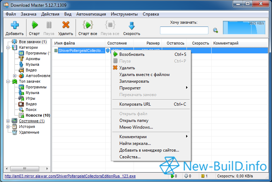Choose Возобновить in the context menu
Screen dimensions: 272x182
click(151, 54)
